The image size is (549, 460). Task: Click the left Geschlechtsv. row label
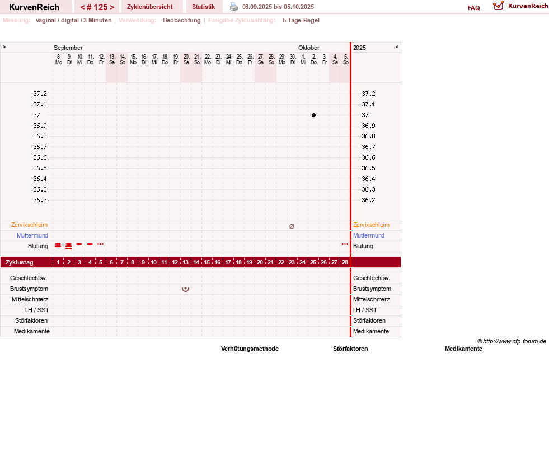(x=29, y=278)
